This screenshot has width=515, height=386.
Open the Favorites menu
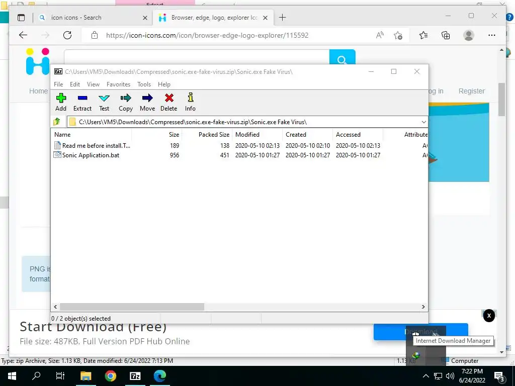click(118, 84)
